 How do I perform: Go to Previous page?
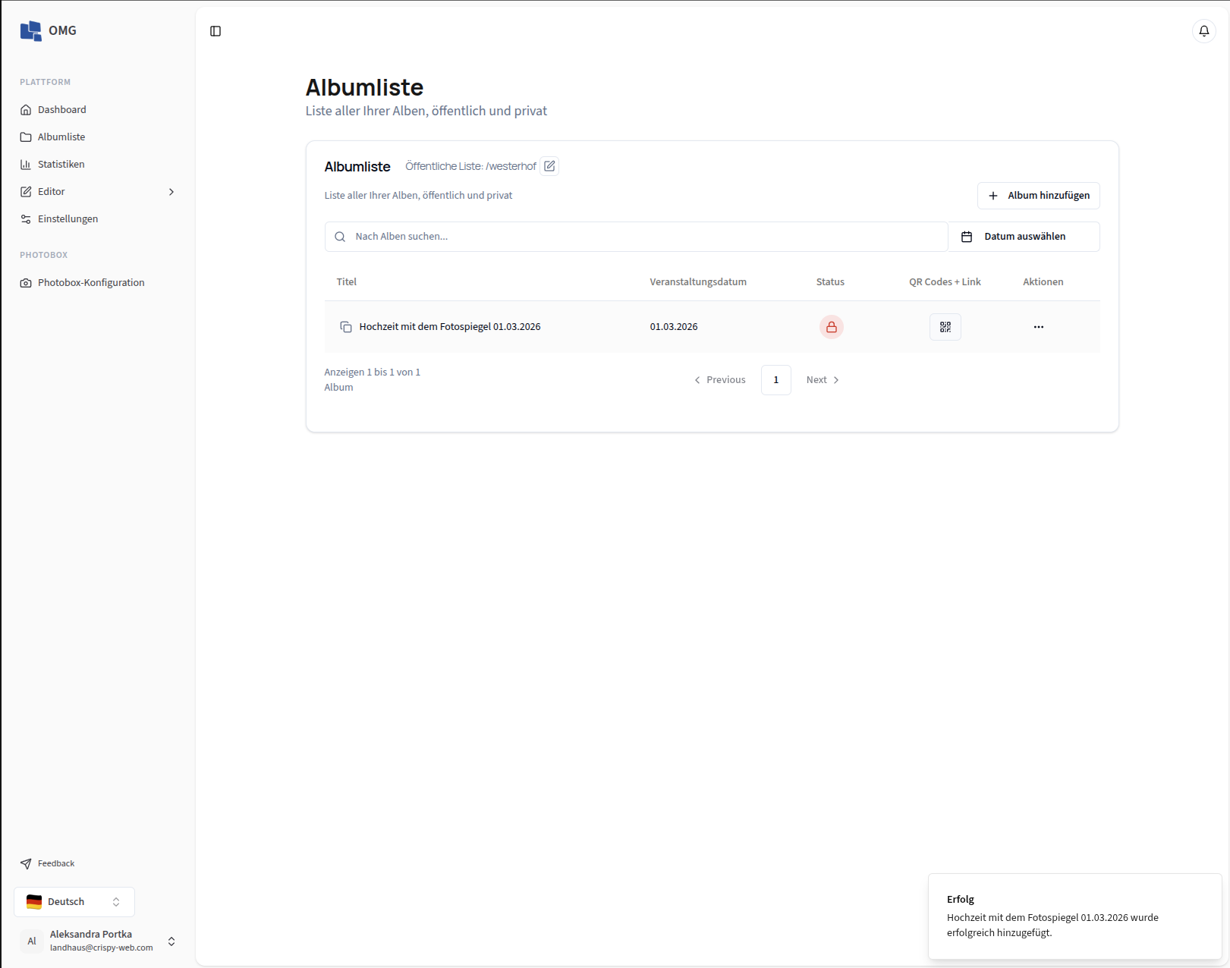click(720, 380)
